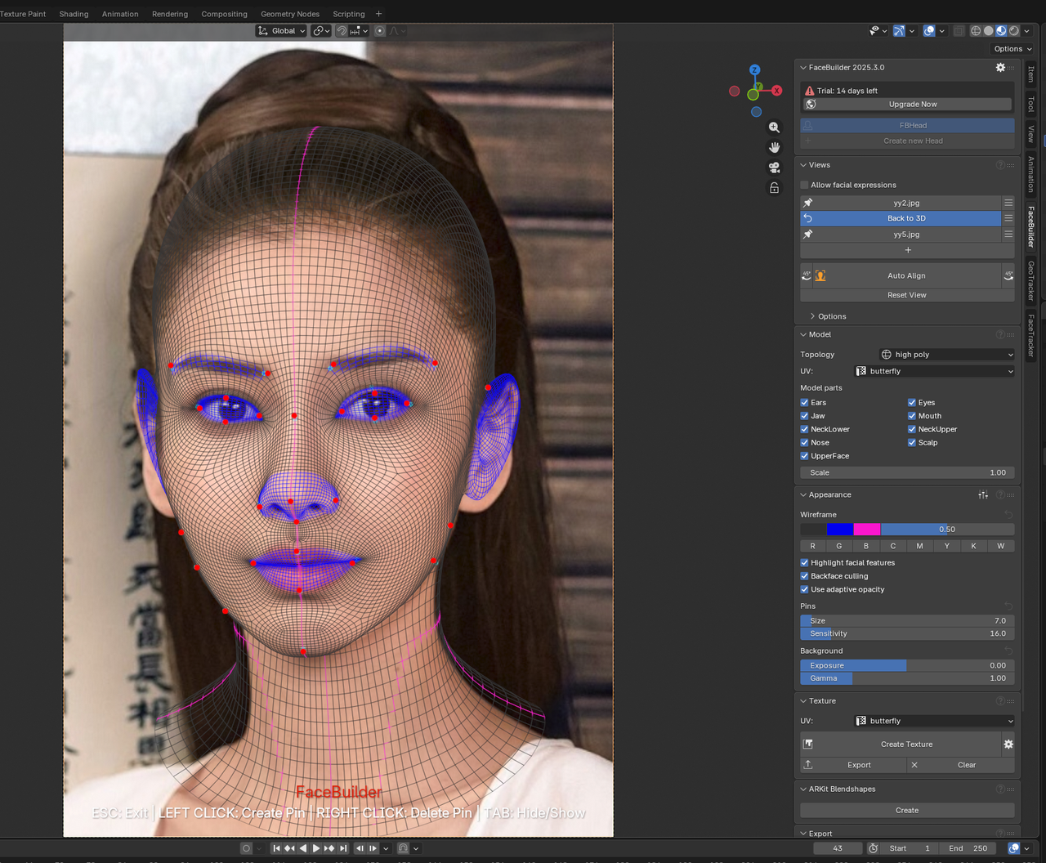The width and height of the screenshot is (1046, 863).
Task: Disable Backface culling checkbox
Action: click(805, 576)
